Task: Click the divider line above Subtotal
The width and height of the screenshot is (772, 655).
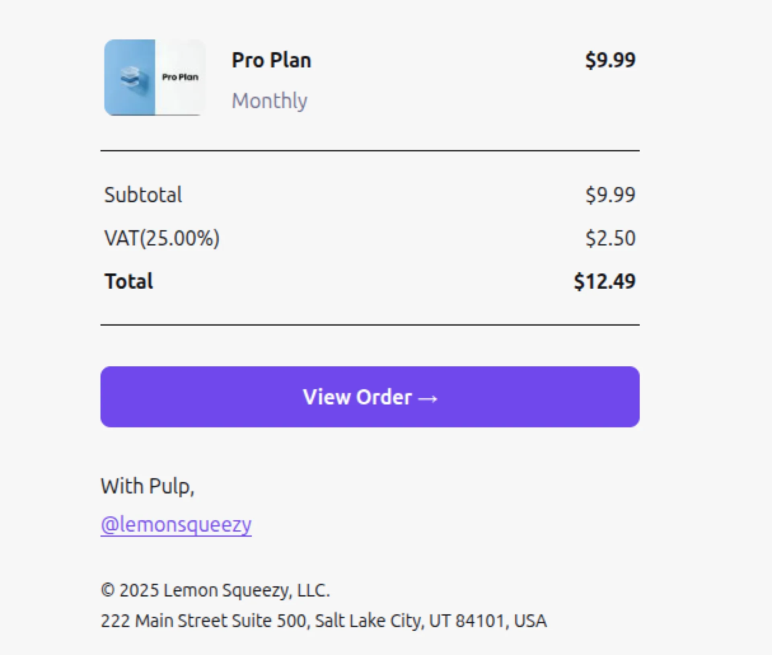Action: pos(370,151)
